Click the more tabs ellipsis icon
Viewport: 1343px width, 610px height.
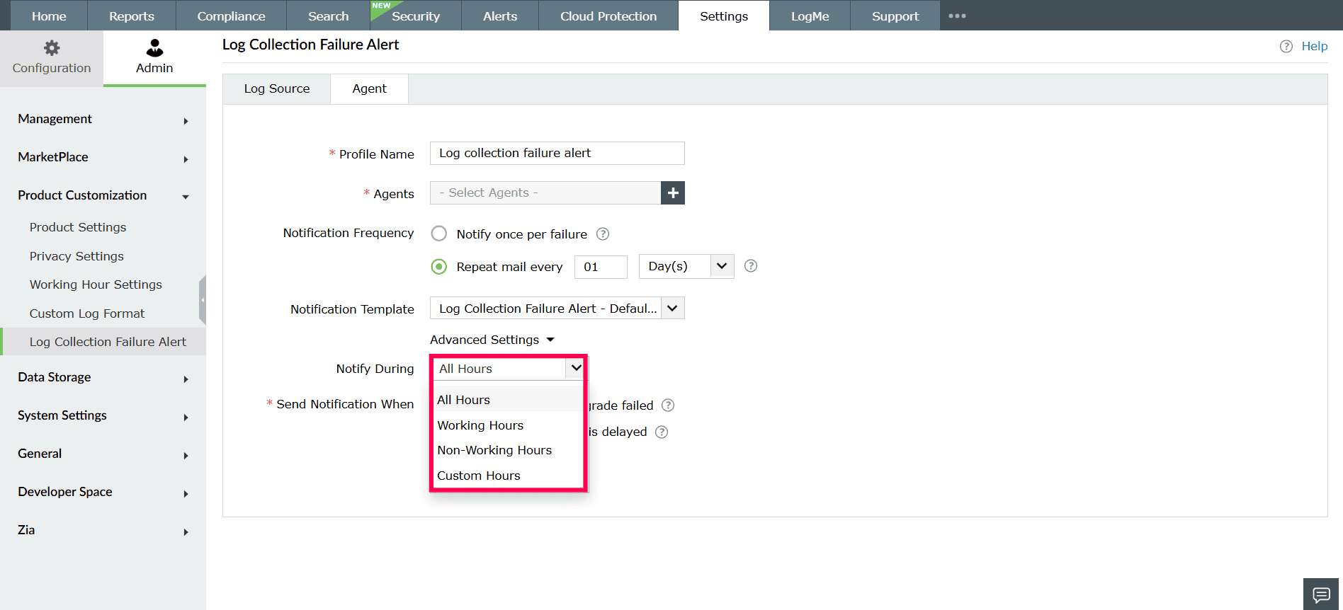[957, 16]
